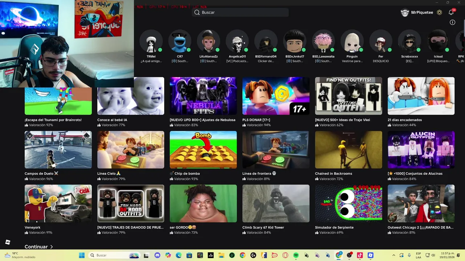Screen dimensions: 465x261
Task: Open Campos de Duelo title
Action: point(41,174)
